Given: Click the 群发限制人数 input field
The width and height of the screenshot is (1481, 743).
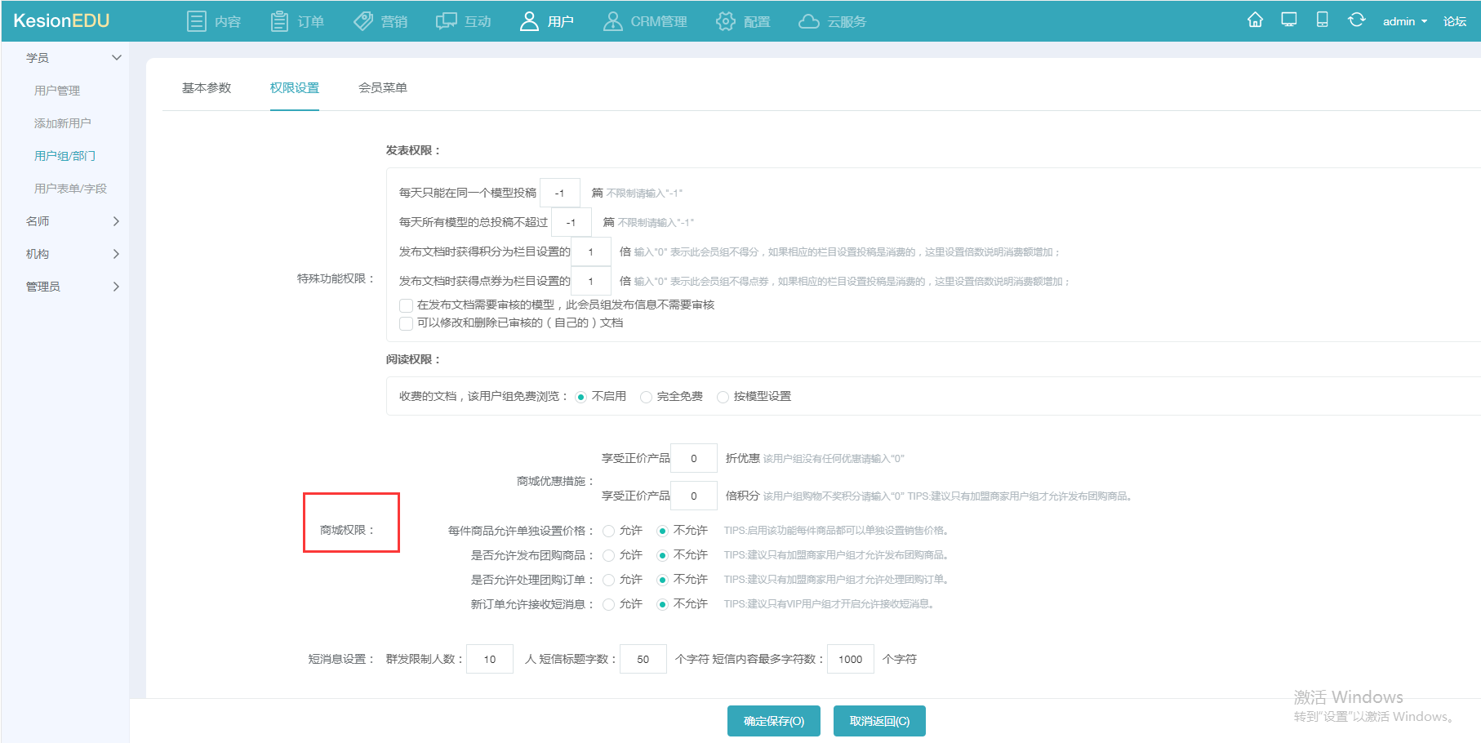Looking at the screenshot, I should 490,659.
